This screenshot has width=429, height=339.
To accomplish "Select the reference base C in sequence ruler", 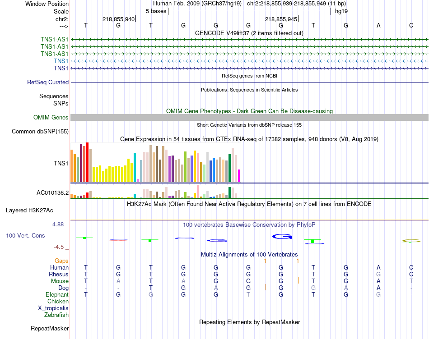I will (411, 25).
